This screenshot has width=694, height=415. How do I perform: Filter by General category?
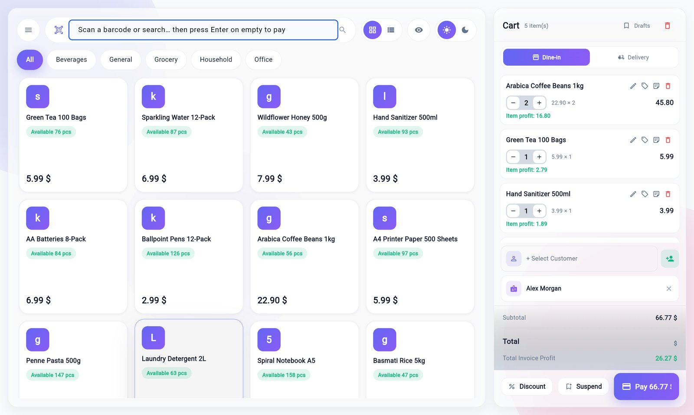121,59
